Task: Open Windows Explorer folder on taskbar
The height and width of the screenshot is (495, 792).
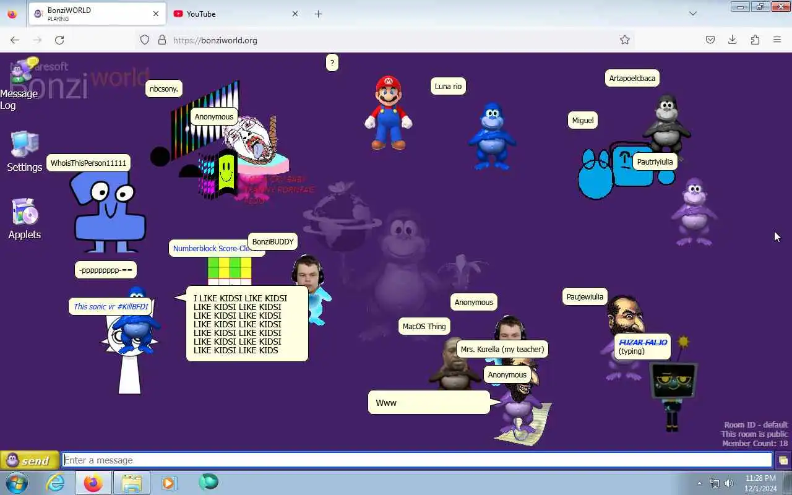Action: point(132,482)
